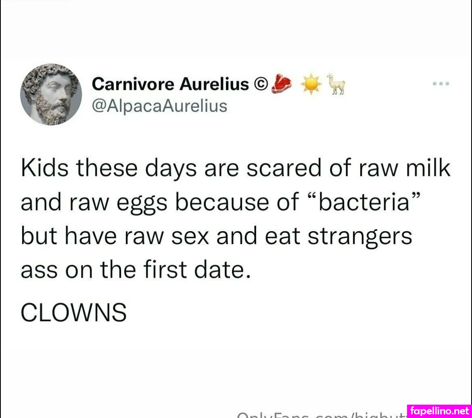The height and width of the screenshot is (418, 472).
Task: Click the words "raw milk" in the tweet
Action: tap(404, 168)
